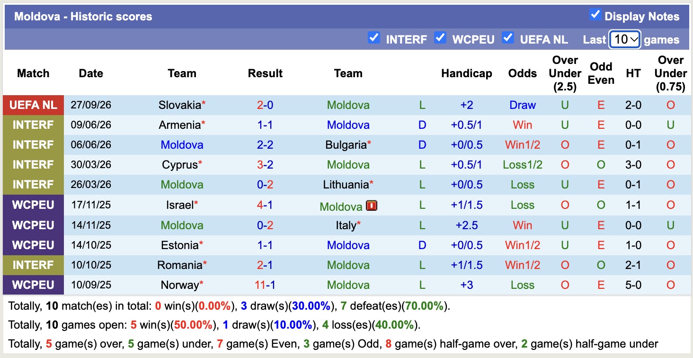Image resolution: width=693 pixels, height=358 pixels.
Task: Click the Lithuania team name
Action: pyautogui.click(x=346, y=185)
